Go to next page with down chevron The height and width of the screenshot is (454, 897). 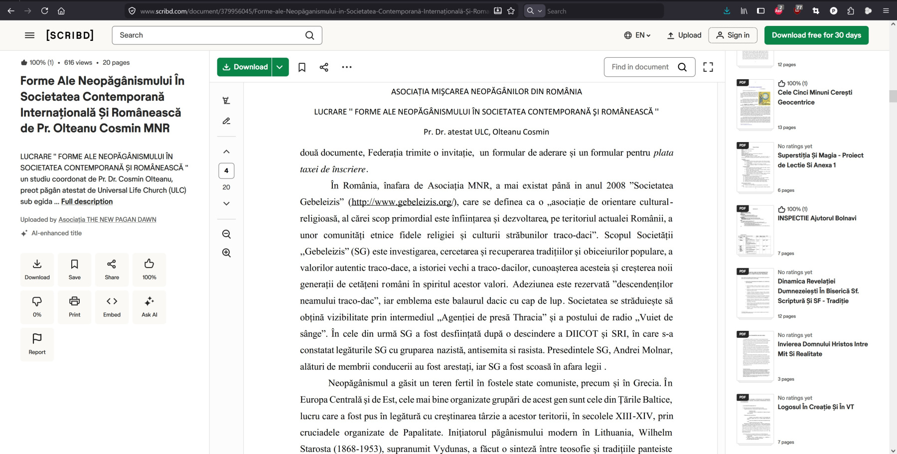pyautogui.click(x=226, y=203)
